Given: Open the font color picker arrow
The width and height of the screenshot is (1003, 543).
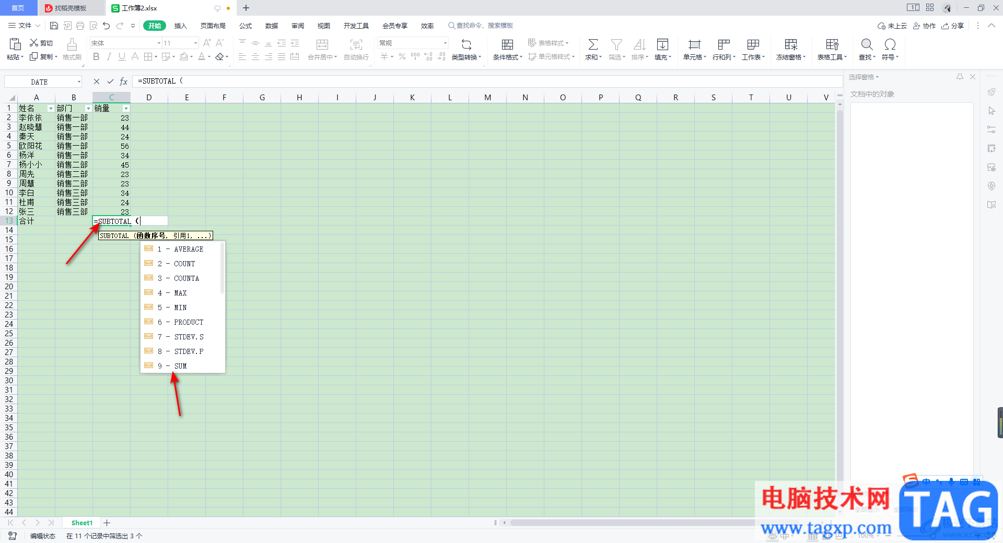Looking at the screenshot, I should point(209,56).
